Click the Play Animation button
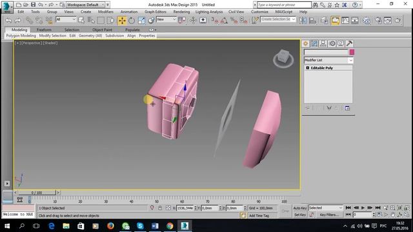Screen dimensions: 413x232 [363, 208]
